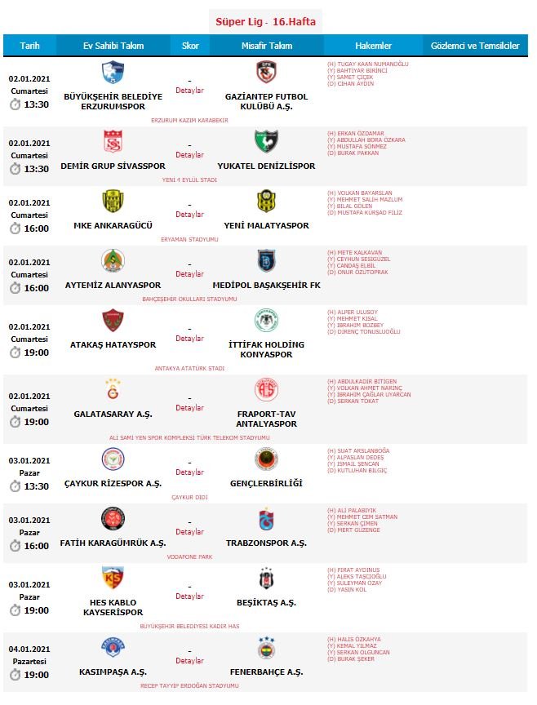This screenshot has height=705, width=537.
Task: Open Detaylar for Erzurumspor vs Gaziantep match
Action: click(190, 91)
